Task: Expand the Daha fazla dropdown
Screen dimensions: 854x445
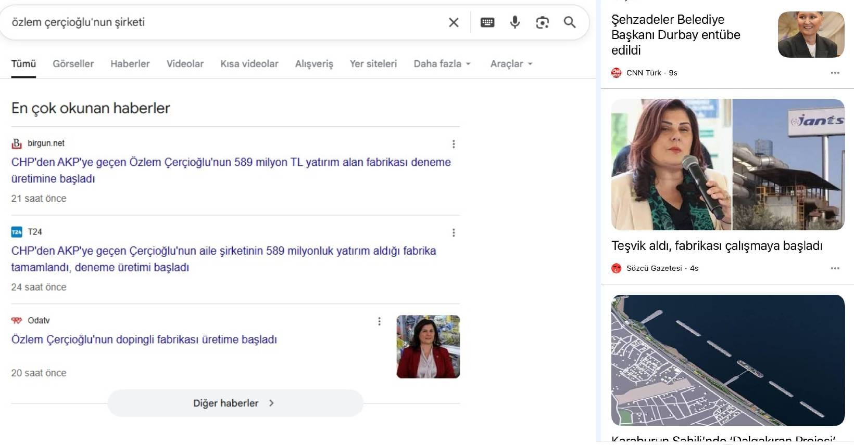Action: (442, 64)
